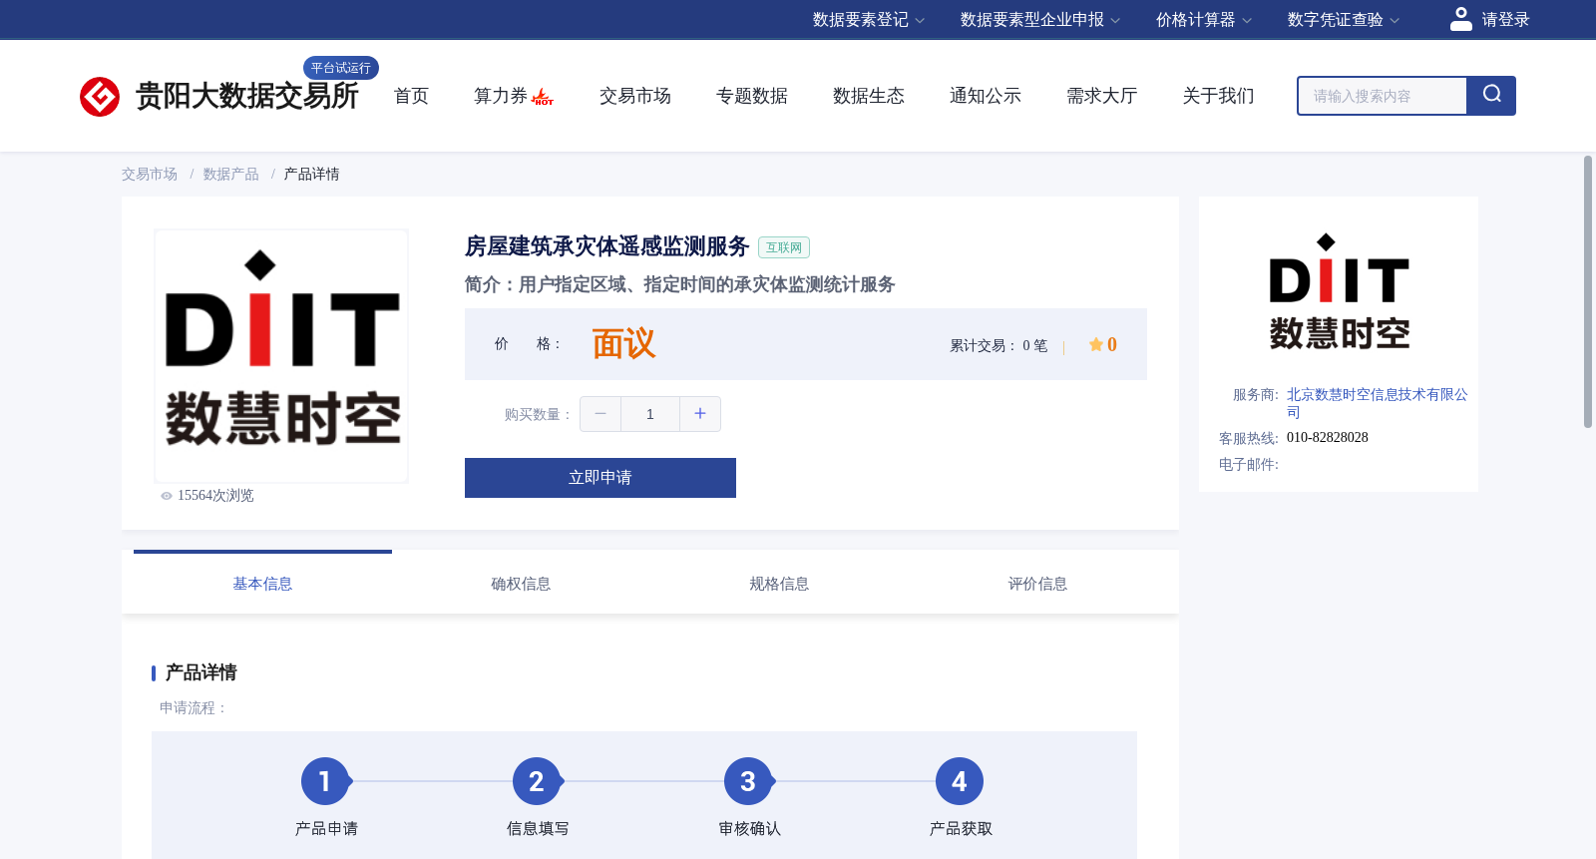Click step 1 circle for 产品申请
Image resolution: width=1596 pixels, height=859 pixels.
[x=324, y=781]
